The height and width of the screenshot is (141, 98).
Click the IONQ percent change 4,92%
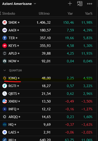coord(88,78)
